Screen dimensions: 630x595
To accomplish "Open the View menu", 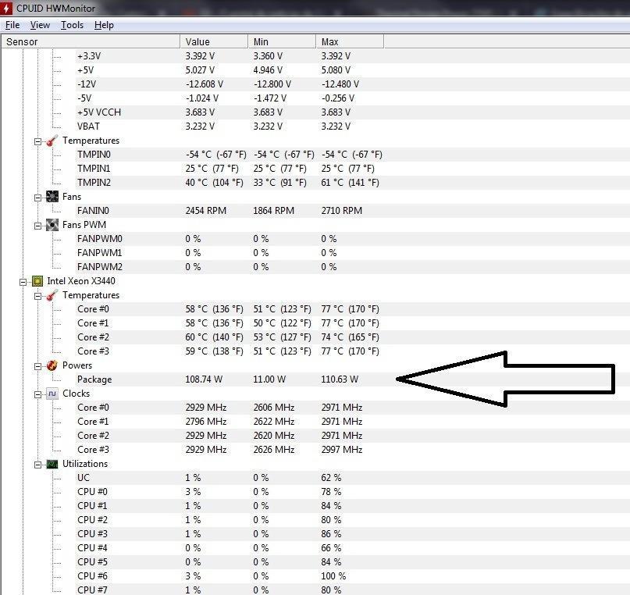I will [x=40, y=25].
